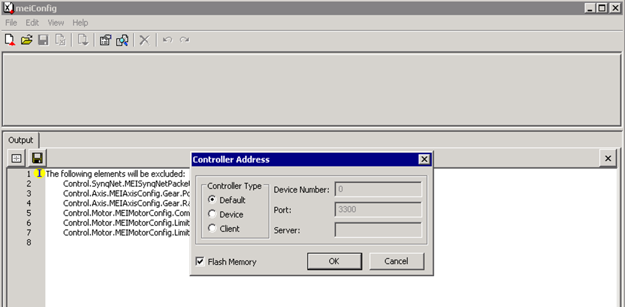The width and height of the screenshot is (625, 307).
Task: Click Cancel in Controller Address dialog
Action: click(396, 261)
